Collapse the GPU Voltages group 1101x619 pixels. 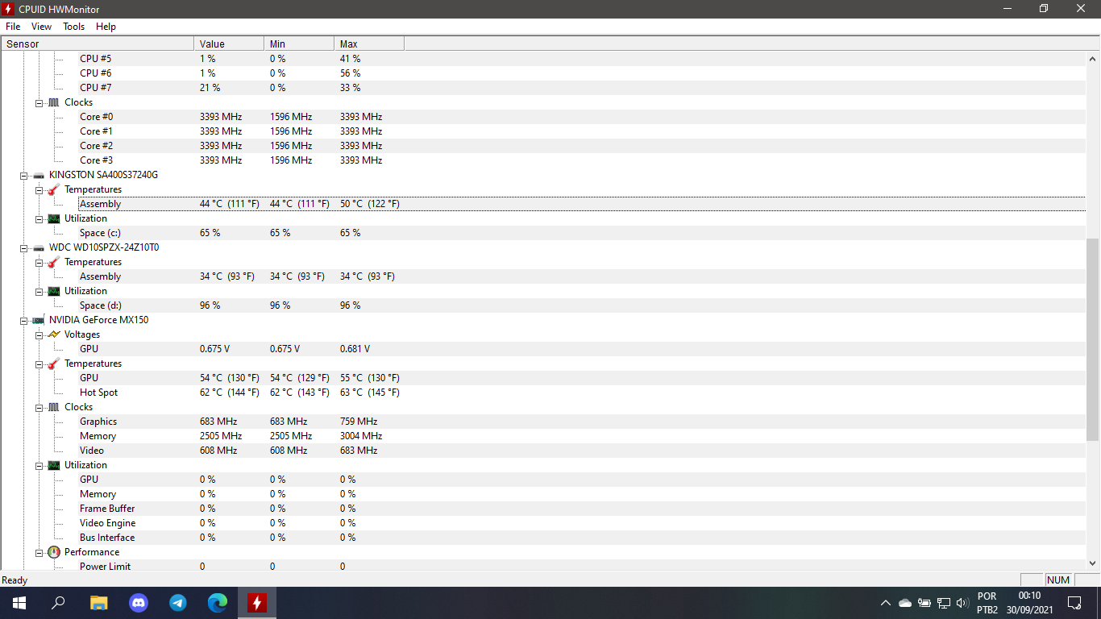39,334
